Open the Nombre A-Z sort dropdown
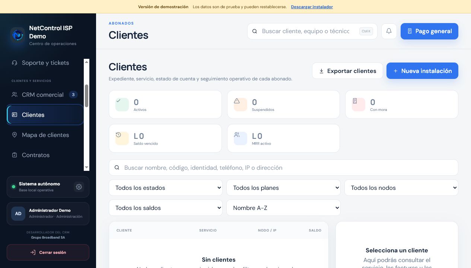Image resolution: width=471 pixels, height=268 pixels. coord(283,208)
